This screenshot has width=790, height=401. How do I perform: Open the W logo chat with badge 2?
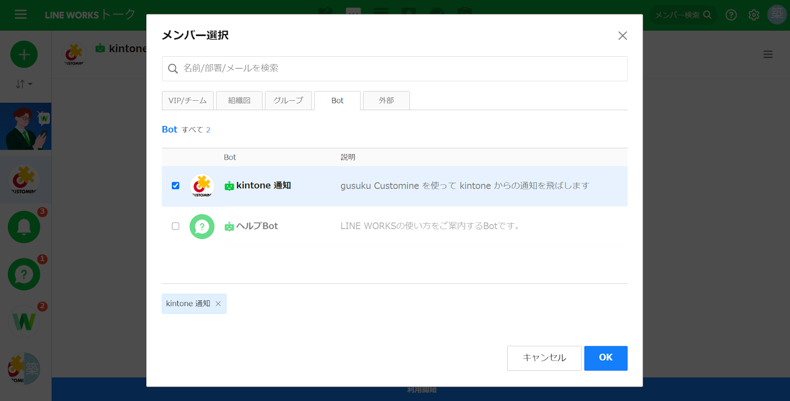point(24,321)
